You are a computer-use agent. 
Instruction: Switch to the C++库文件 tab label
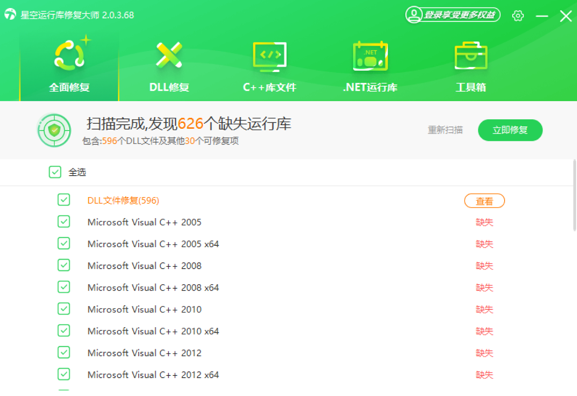[x=270, y=87]
